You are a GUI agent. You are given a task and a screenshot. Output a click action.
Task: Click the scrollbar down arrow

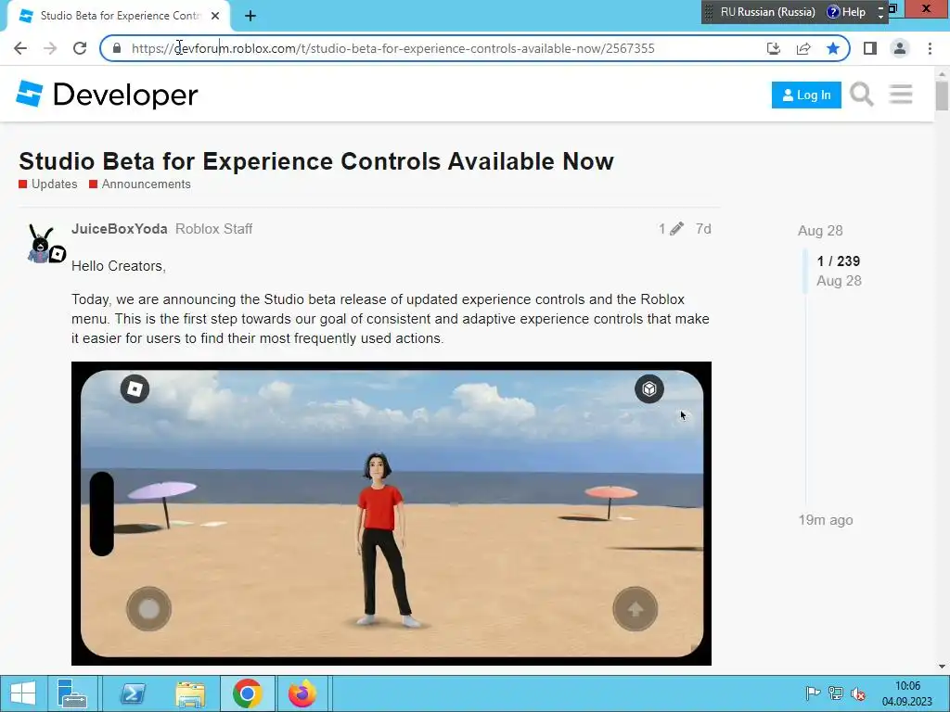point(943,667)
